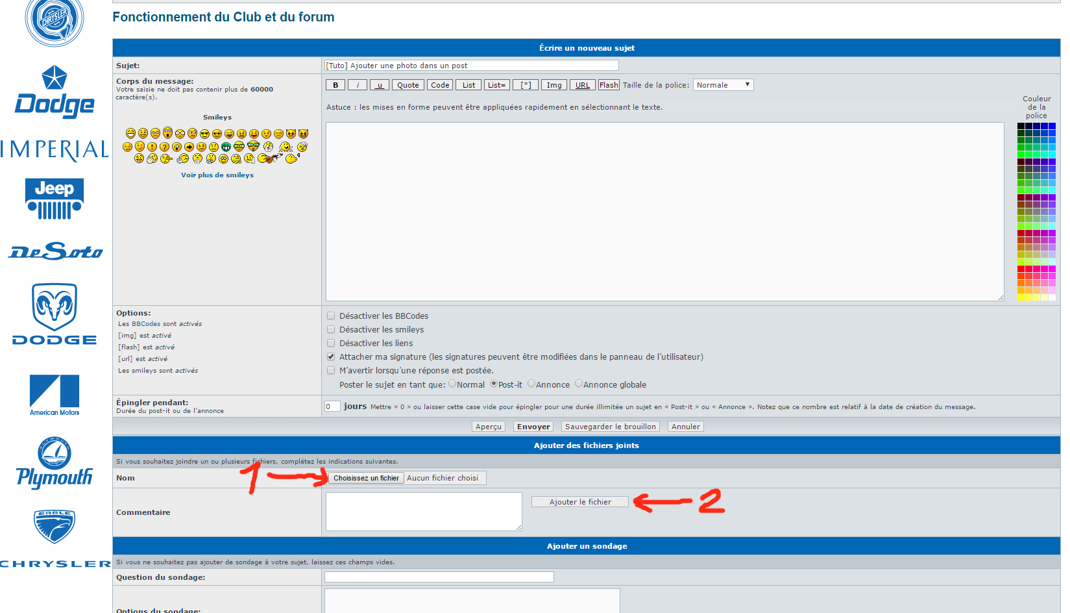This screenshot has width=1070, height=613.
Task: Insert the black arrow smiley
Action: click(x=189, y=147)
